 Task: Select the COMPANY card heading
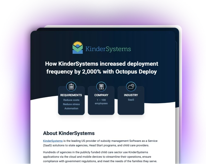click(x=101, y=95)
